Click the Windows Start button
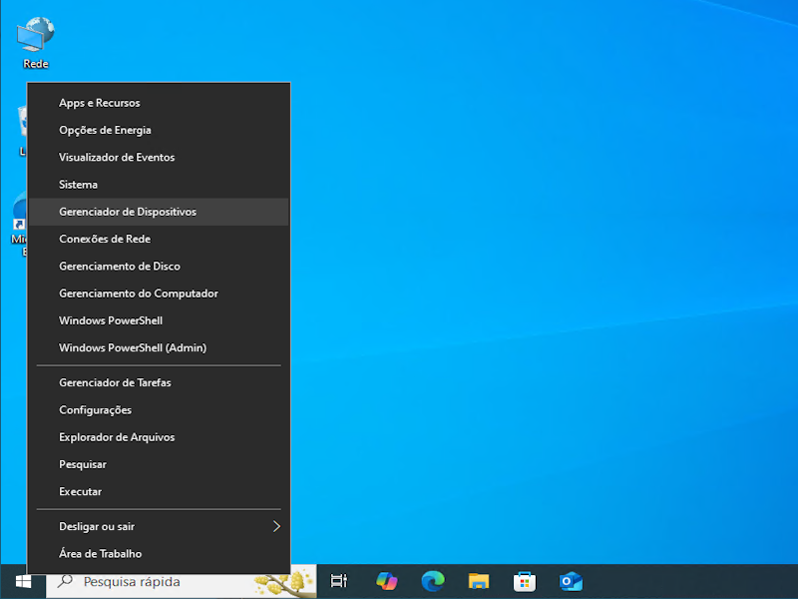 pos(23,582)
